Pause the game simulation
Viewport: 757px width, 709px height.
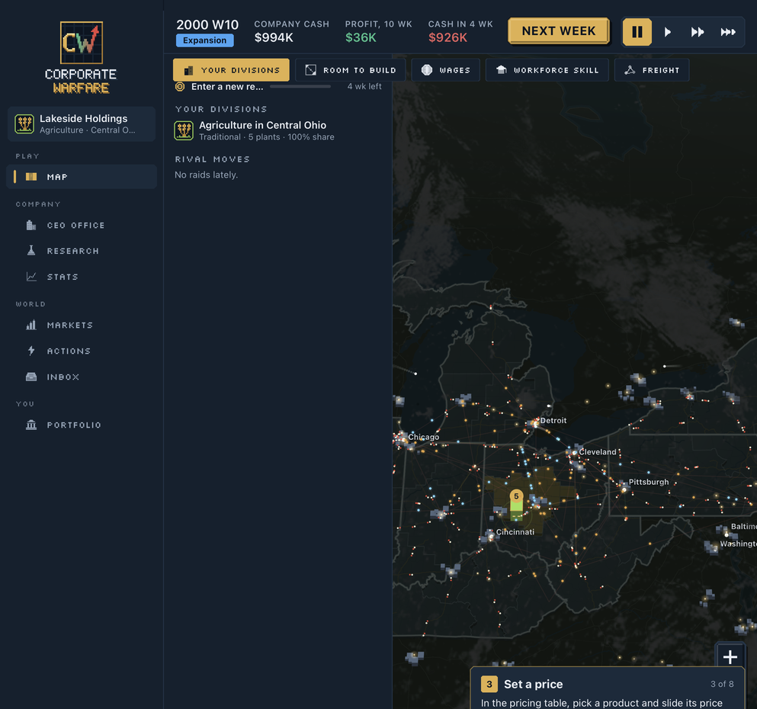click(637, 32)
